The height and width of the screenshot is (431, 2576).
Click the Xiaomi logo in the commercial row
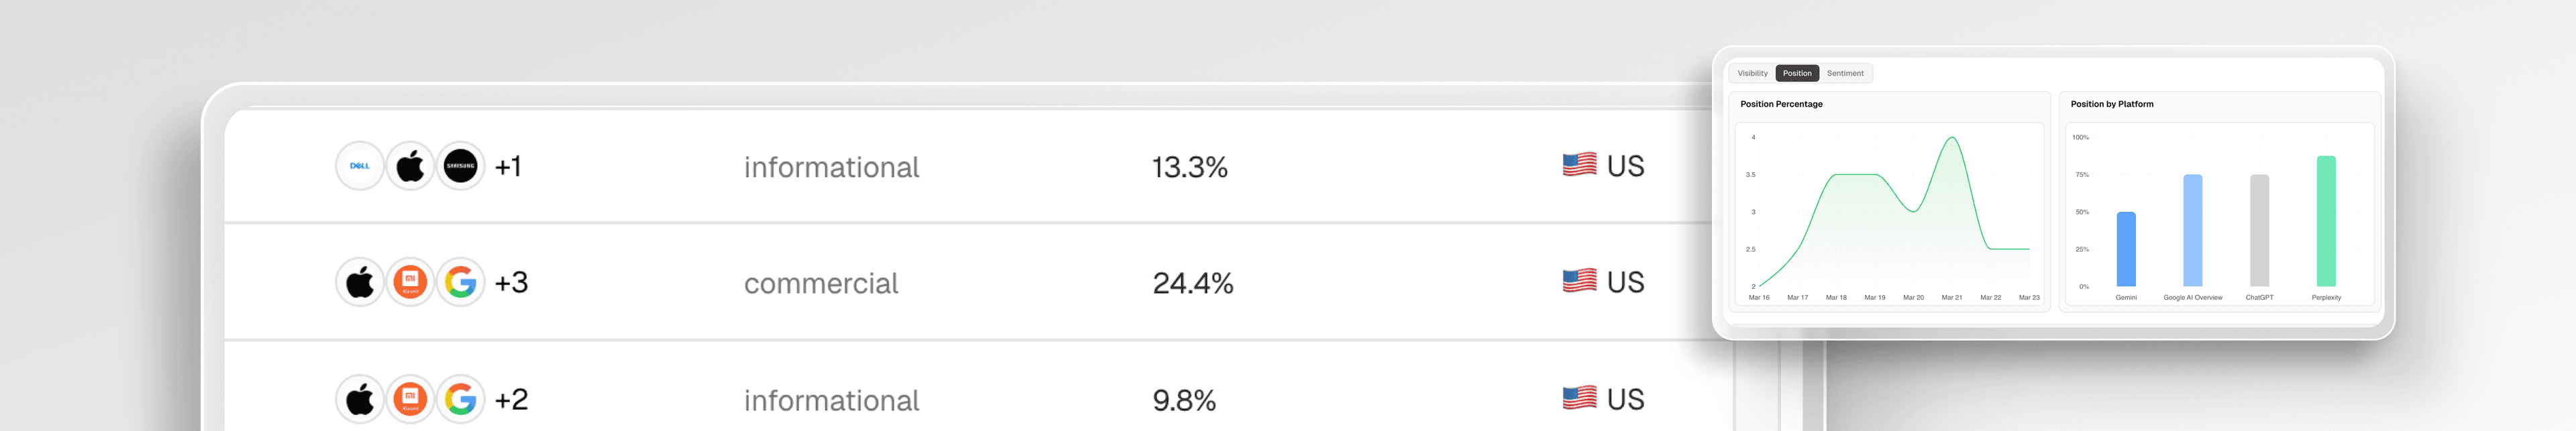(x=410, y=283)
